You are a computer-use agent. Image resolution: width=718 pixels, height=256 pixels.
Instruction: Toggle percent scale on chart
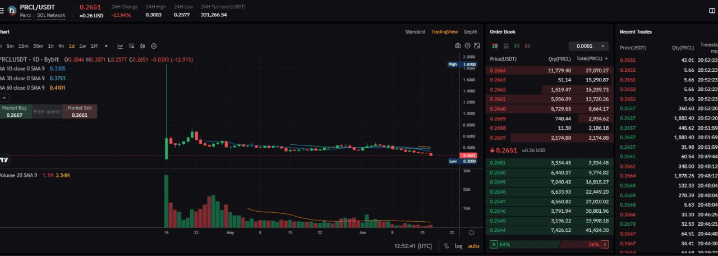(x=446, y=246)
